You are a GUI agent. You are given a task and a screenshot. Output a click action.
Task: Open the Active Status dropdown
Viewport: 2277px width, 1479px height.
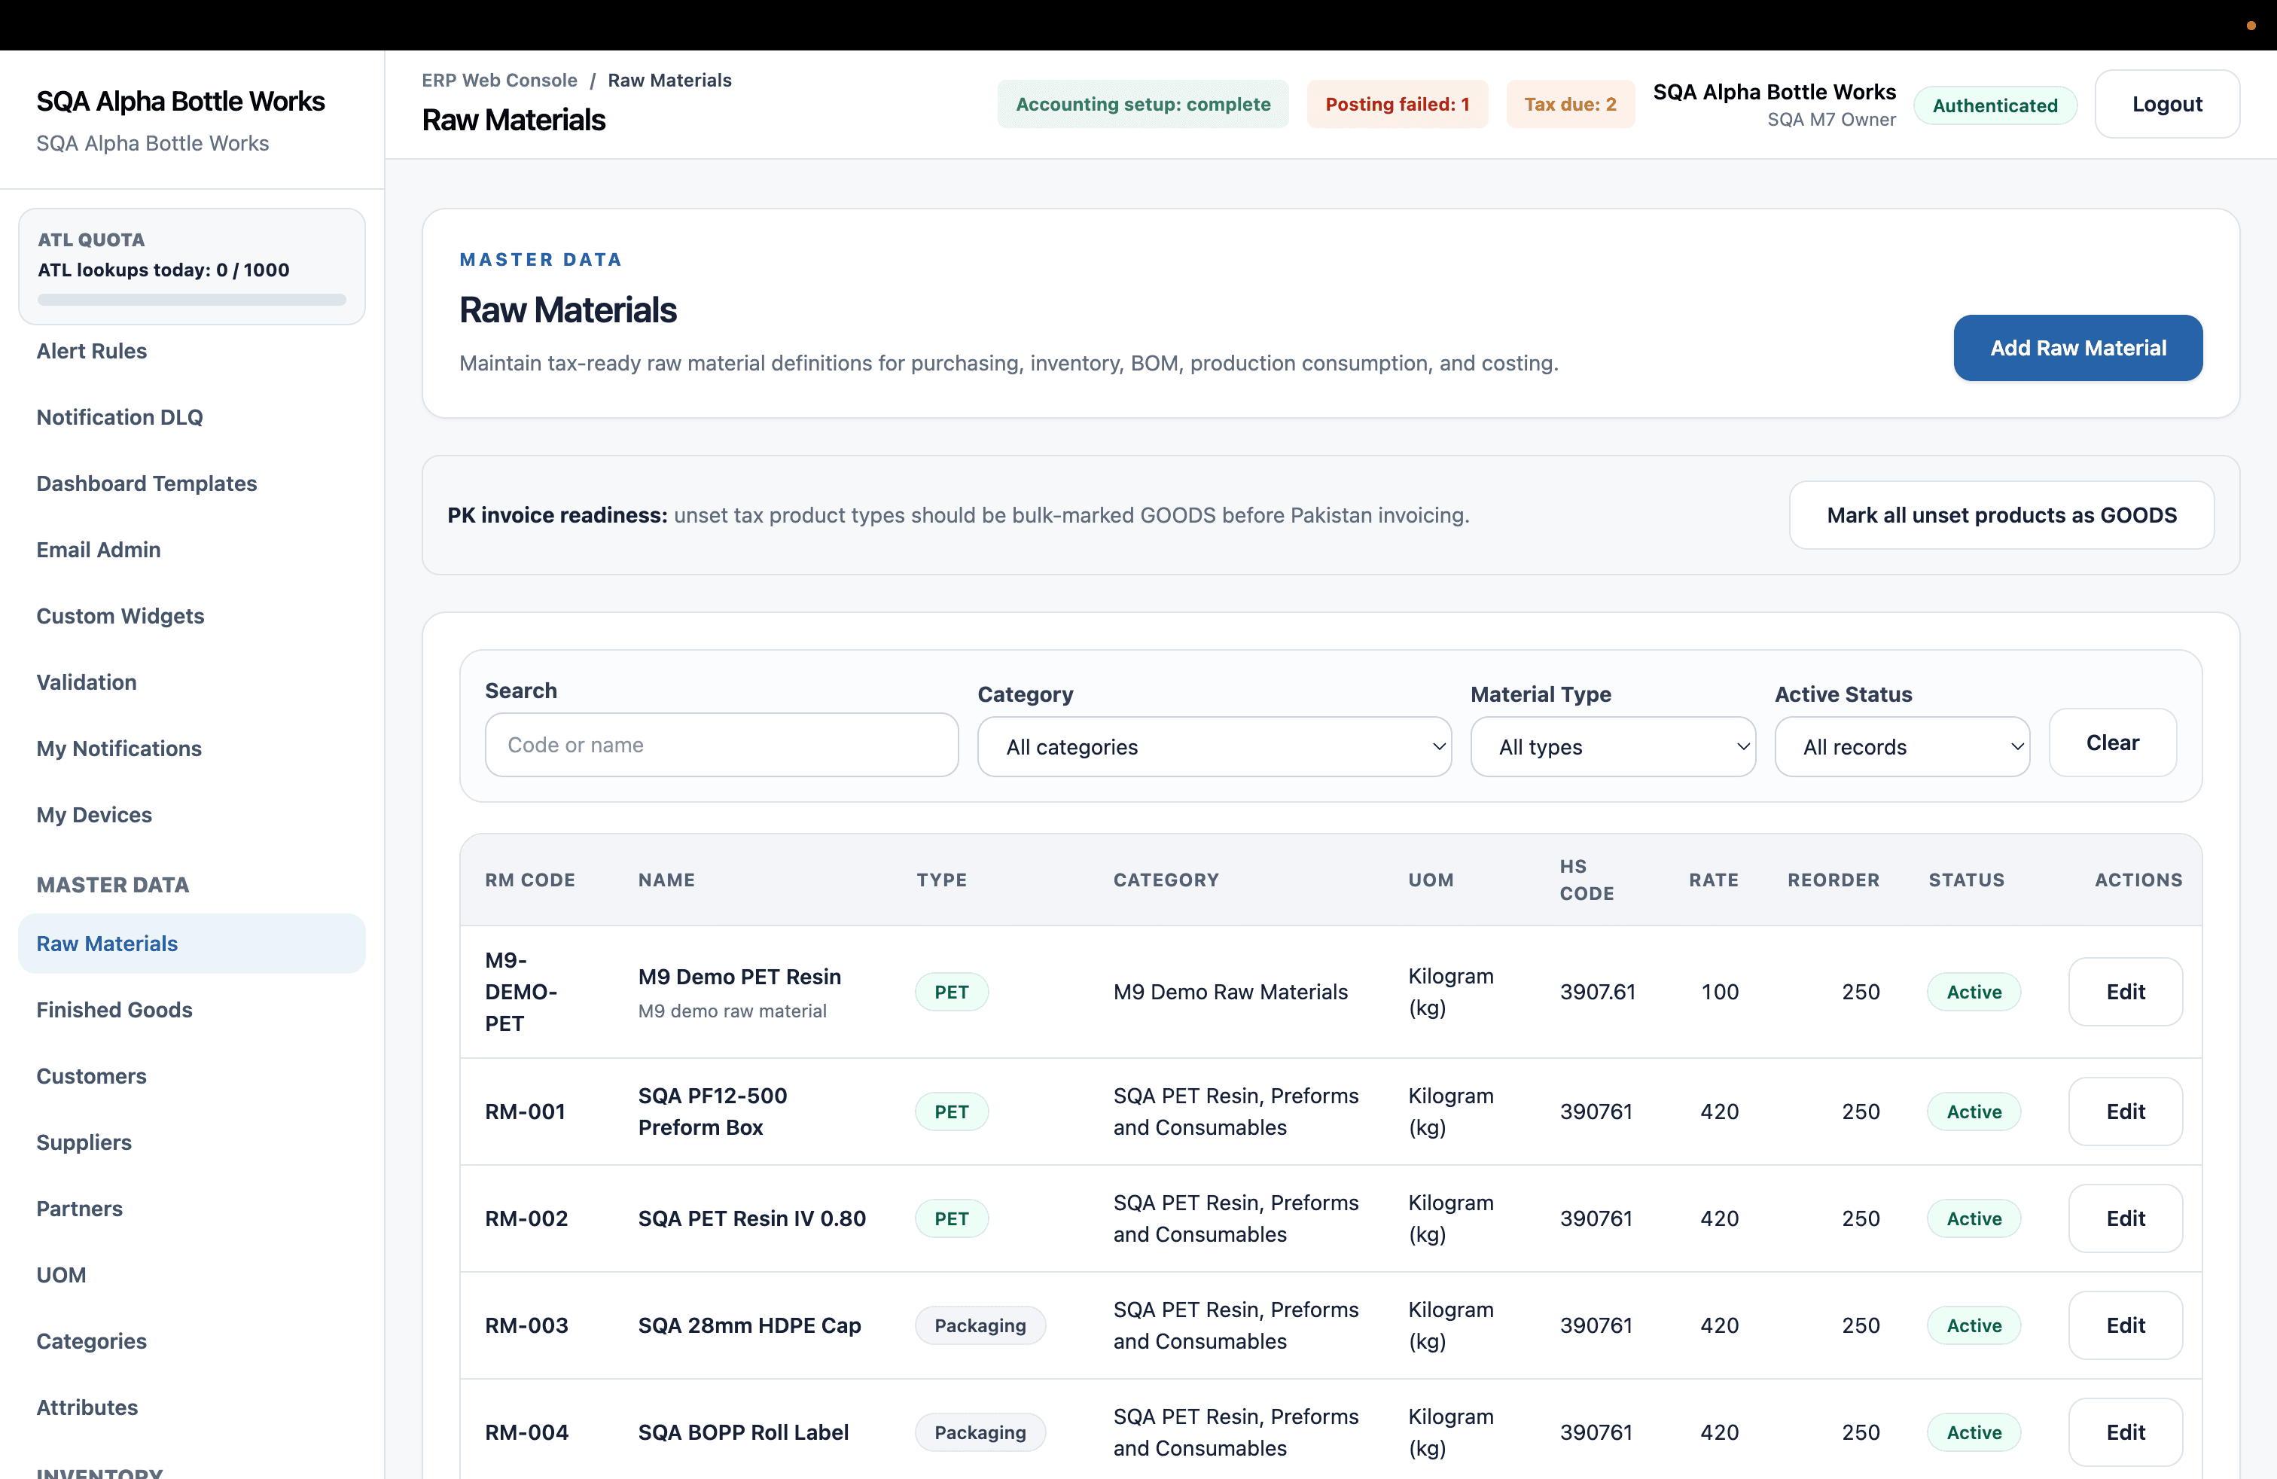tap(1902, 746)
